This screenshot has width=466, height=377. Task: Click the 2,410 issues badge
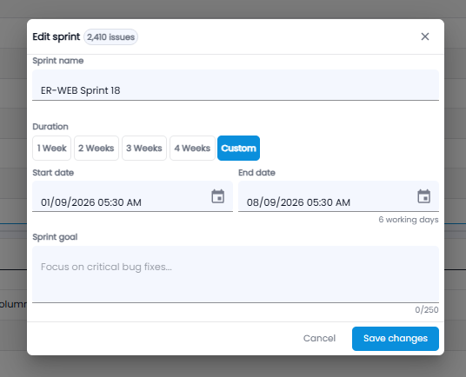point(111,37)
